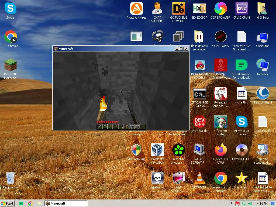This screenshot has width=276, height=207.
Task: Select the pickaxe slot in Minecraft hotbar
Action: [105, 126]
